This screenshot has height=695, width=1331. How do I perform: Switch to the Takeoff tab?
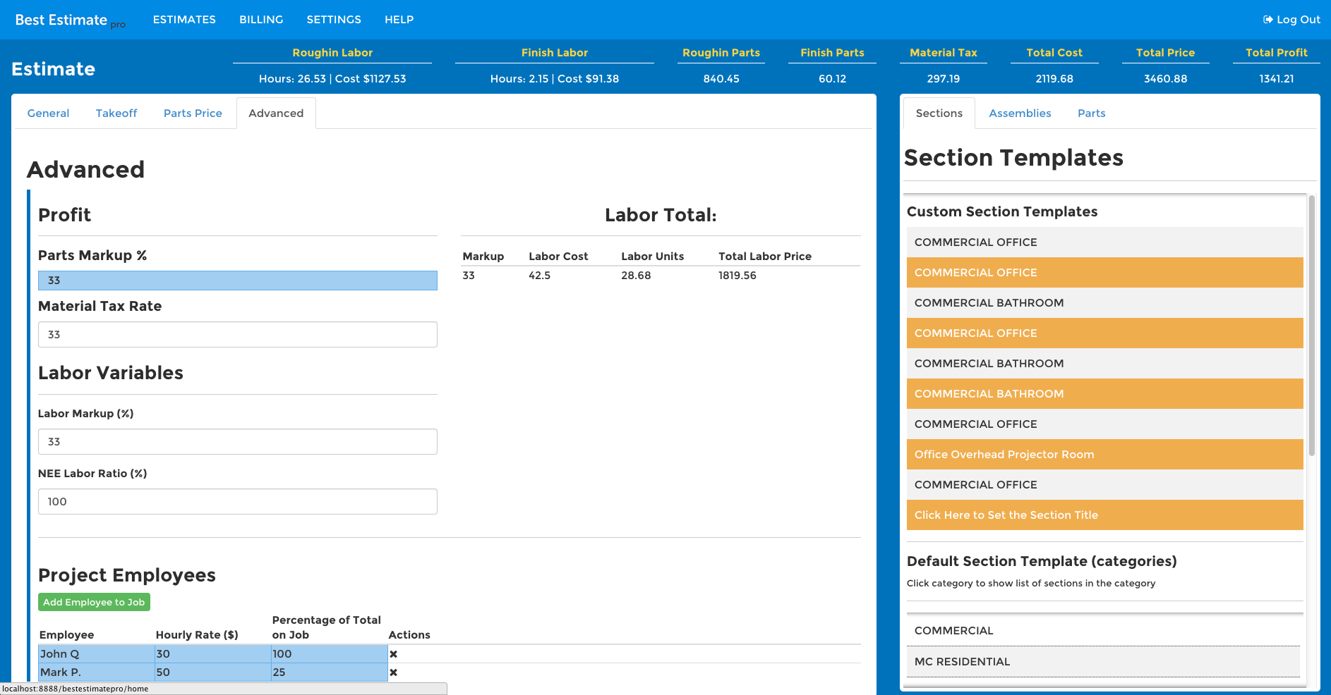click(x=116, y=113)
